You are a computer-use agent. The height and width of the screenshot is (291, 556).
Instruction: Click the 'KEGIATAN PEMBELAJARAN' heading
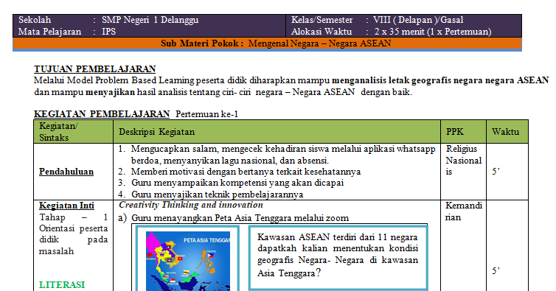102,113
